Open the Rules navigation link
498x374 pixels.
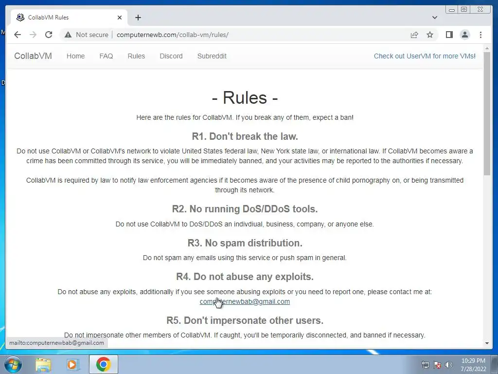[x=136, y=56]
